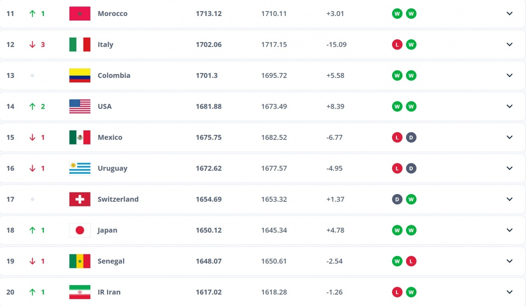
Task: Select the Senegal team name
Action: (x=111, y=261)
